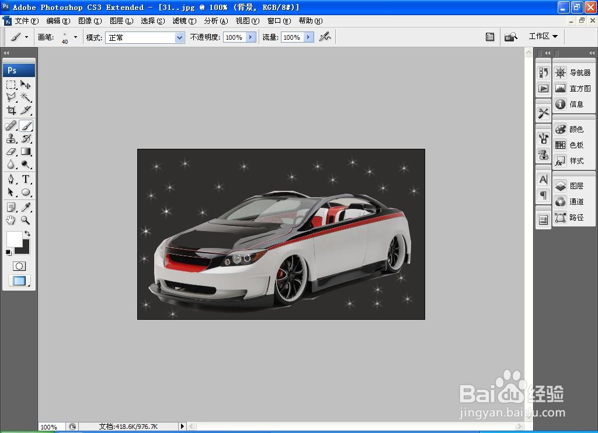Select the Polygonal Lasso tool
598x433 pixels.
[x=11, y=97]
